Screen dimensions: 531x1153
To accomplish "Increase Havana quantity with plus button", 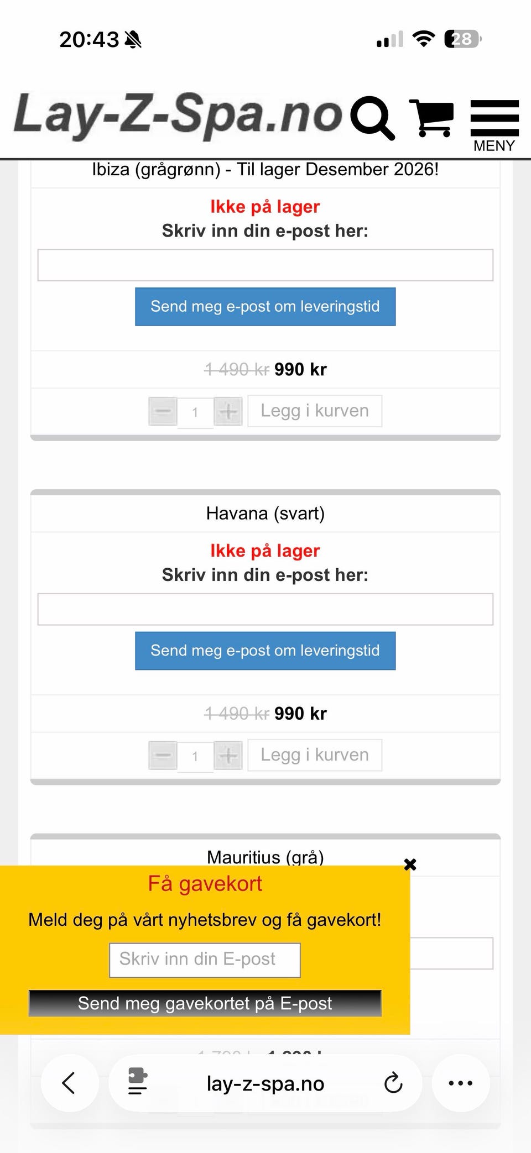I will 228,756.
